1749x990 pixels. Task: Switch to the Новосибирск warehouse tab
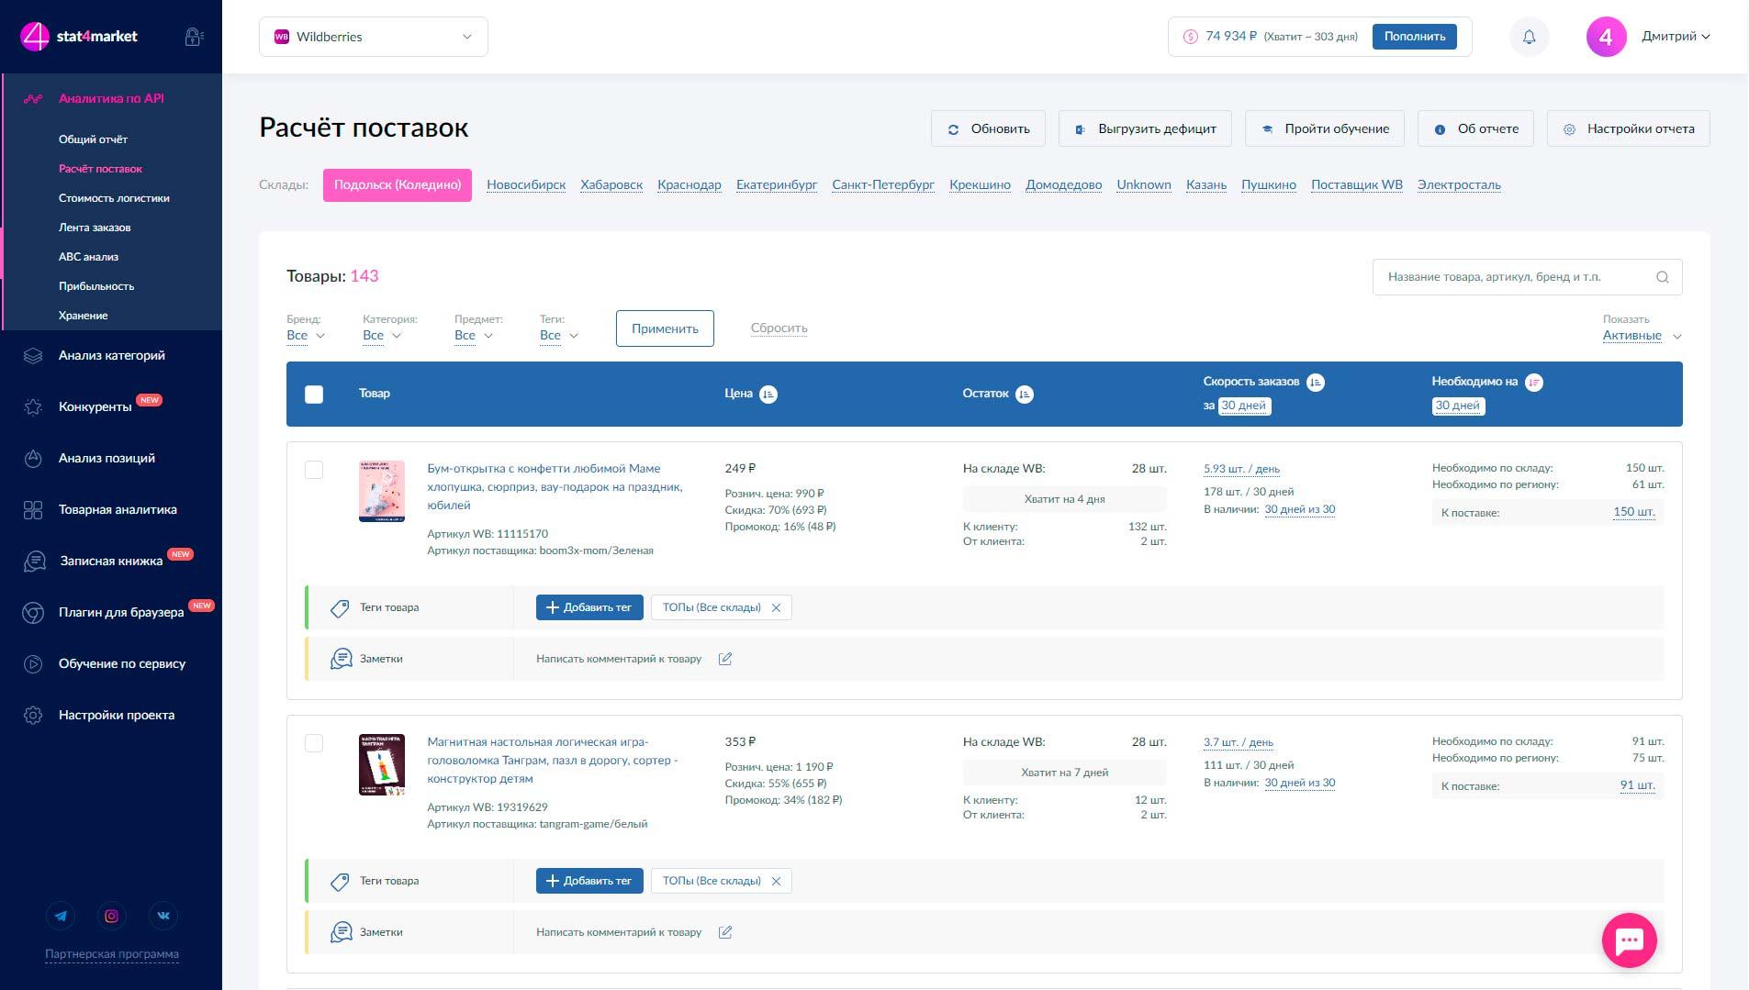click(x=526, y=184)
